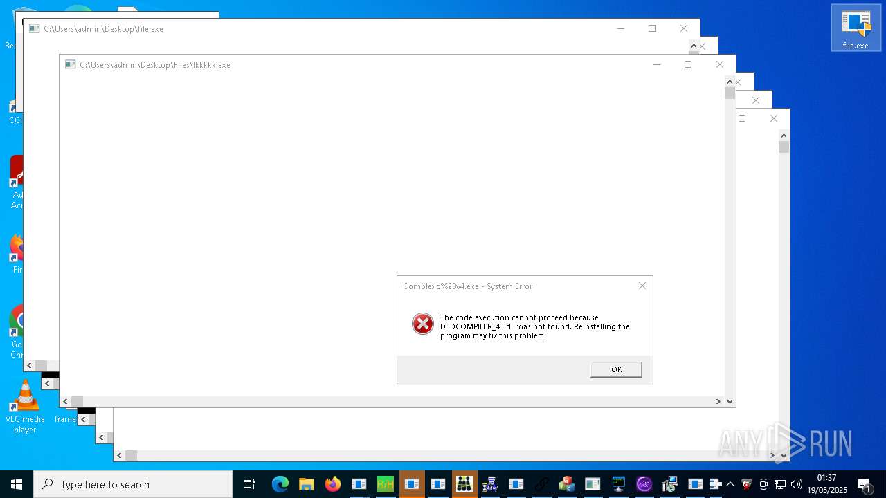
Task: Click the lkkkkk.exe vertical scrollbar up arrow
Action: (730, 82)
